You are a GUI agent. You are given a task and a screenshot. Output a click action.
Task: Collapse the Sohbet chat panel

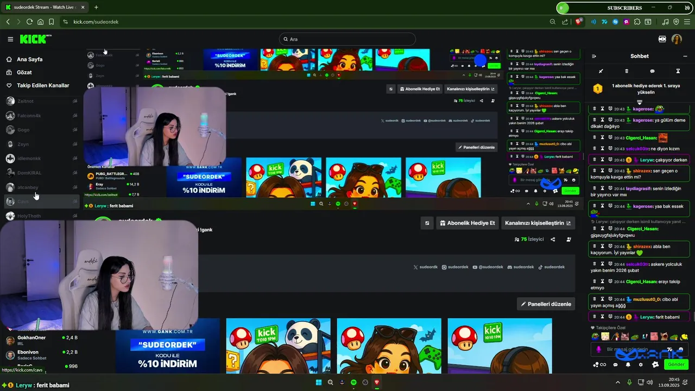click(594, 56)
